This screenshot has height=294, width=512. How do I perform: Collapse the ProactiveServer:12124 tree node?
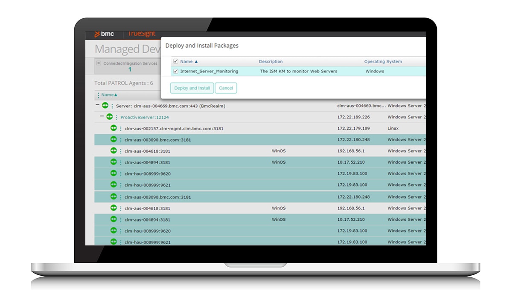102,116
